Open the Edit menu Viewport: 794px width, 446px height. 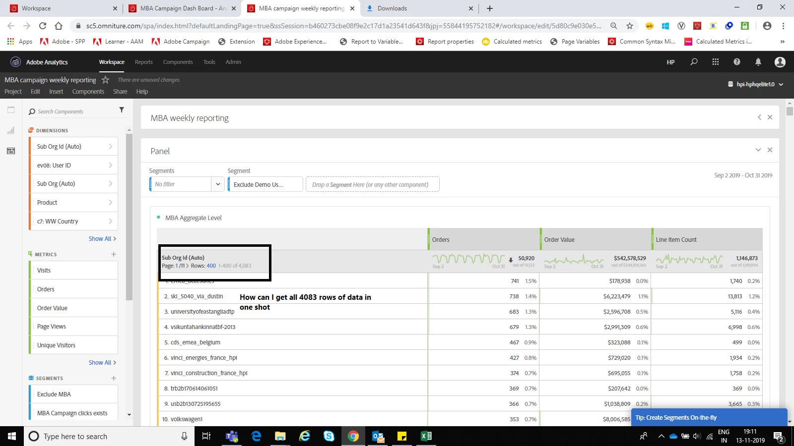click(x=35, y=92)
